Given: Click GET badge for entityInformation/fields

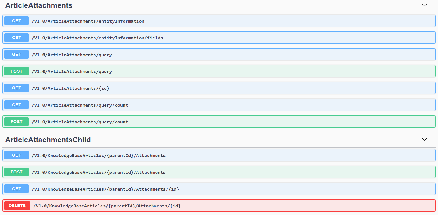Looking at the screenshot, I should click(16, 38).
